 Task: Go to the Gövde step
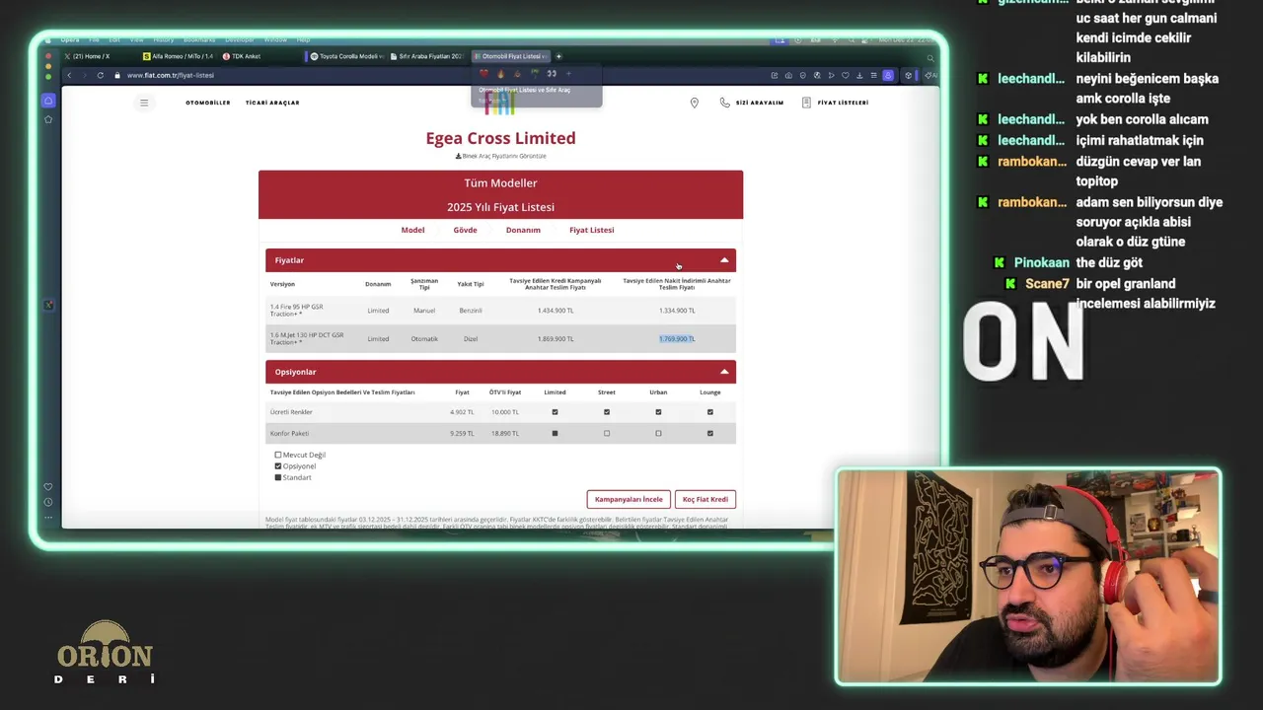coord(465,230)
